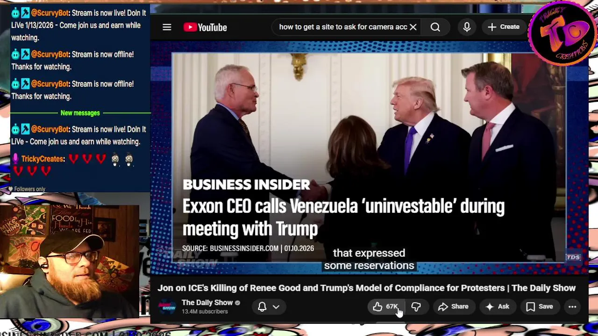598x336 pixels.
Task: Click the video player frame
Action: coord(369,157)
